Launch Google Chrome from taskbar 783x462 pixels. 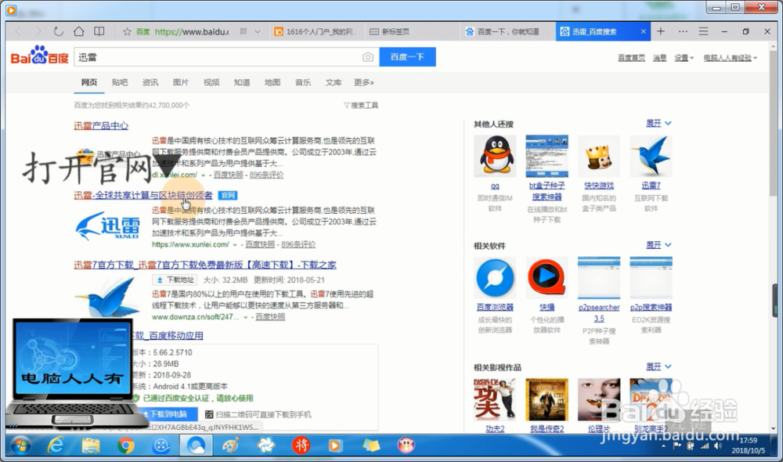coord(126,446)
